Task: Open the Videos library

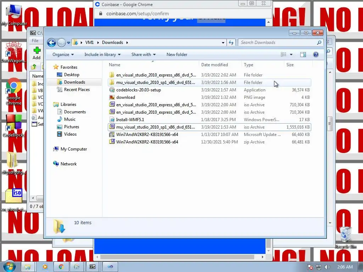Action: (70, 134)
